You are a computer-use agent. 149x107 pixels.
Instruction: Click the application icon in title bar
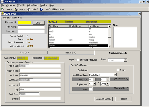2,2
